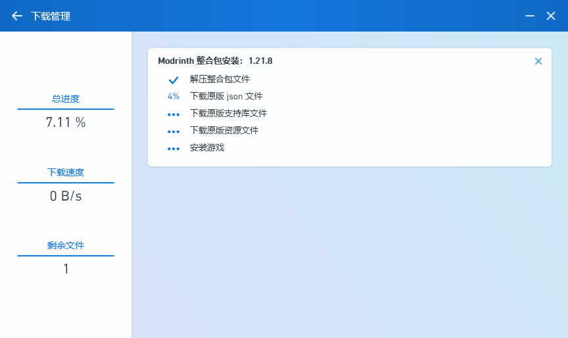The width and height of the screenshot is (568, 338).
Task: Click the 7.11 % total progress value
Action: (66, 122)
